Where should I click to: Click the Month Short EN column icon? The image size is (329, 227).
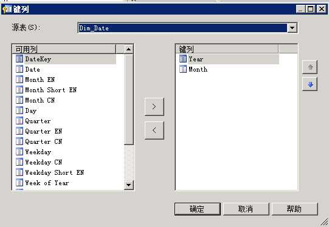tap(19, 90)
